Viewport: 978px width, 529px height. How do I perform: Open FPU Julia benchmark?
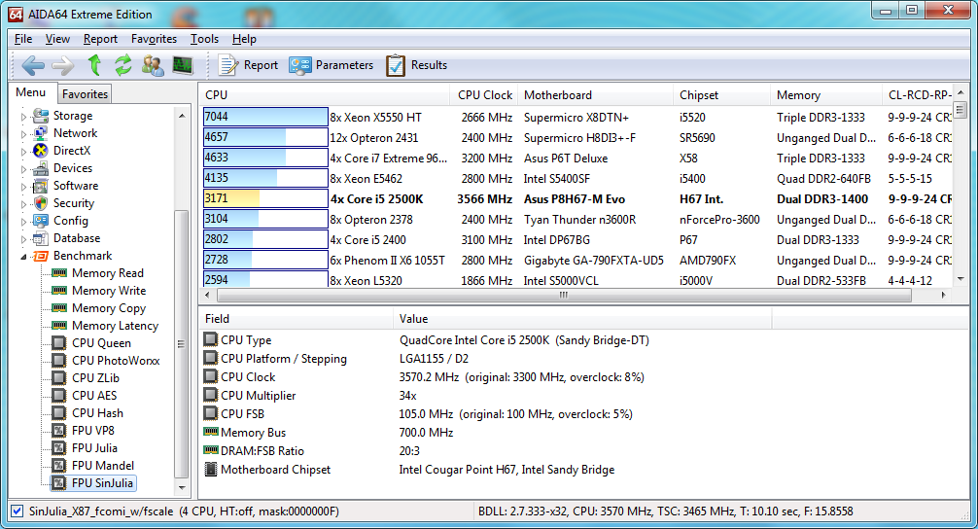(94, 448)
